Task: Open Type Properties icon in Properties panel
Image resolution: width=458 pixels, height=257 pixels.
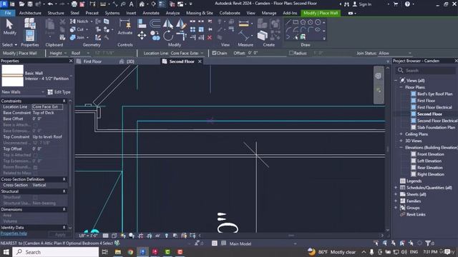Action: tap(30, 23)
